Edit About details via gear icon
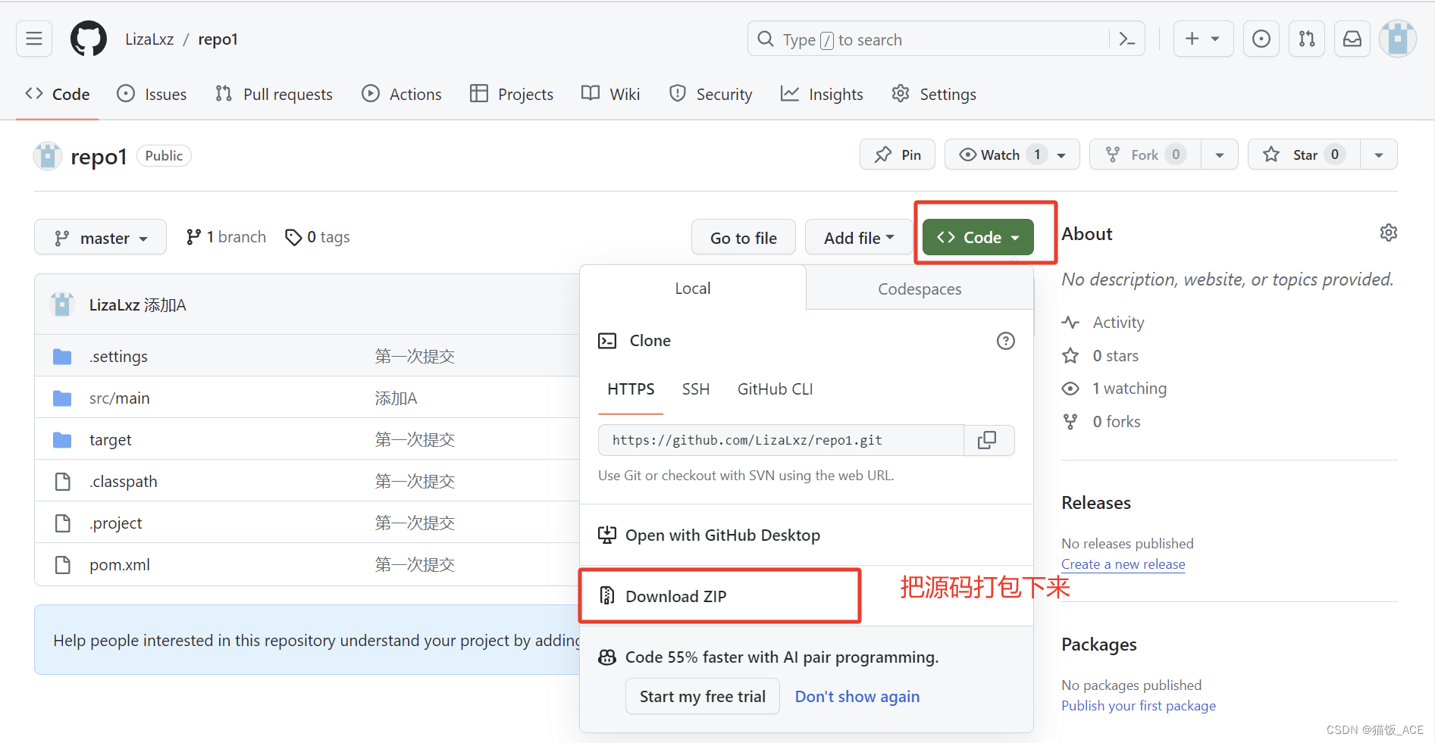The image size is (1435, 743). tap(1388, 233)
